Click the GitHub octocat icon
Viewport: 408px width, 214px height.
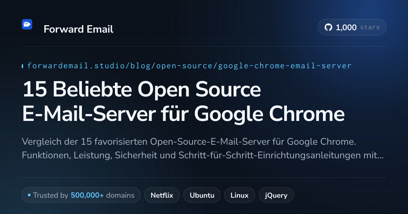pos(328,28)
